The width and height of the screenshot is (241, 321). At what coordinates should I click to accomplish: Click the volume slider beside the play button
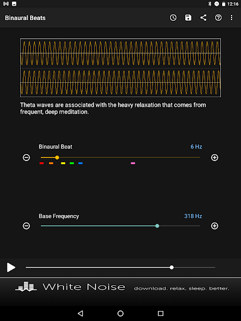pyautogui.click(x=120, y=268)
